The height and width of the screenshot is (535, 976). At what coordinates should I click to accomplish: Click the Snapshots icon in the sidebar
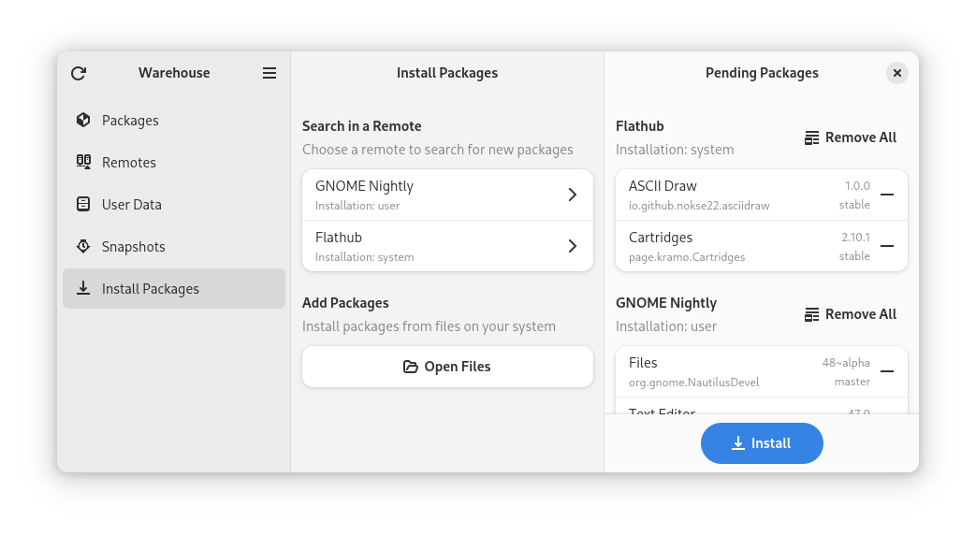[x=83, y=247]
